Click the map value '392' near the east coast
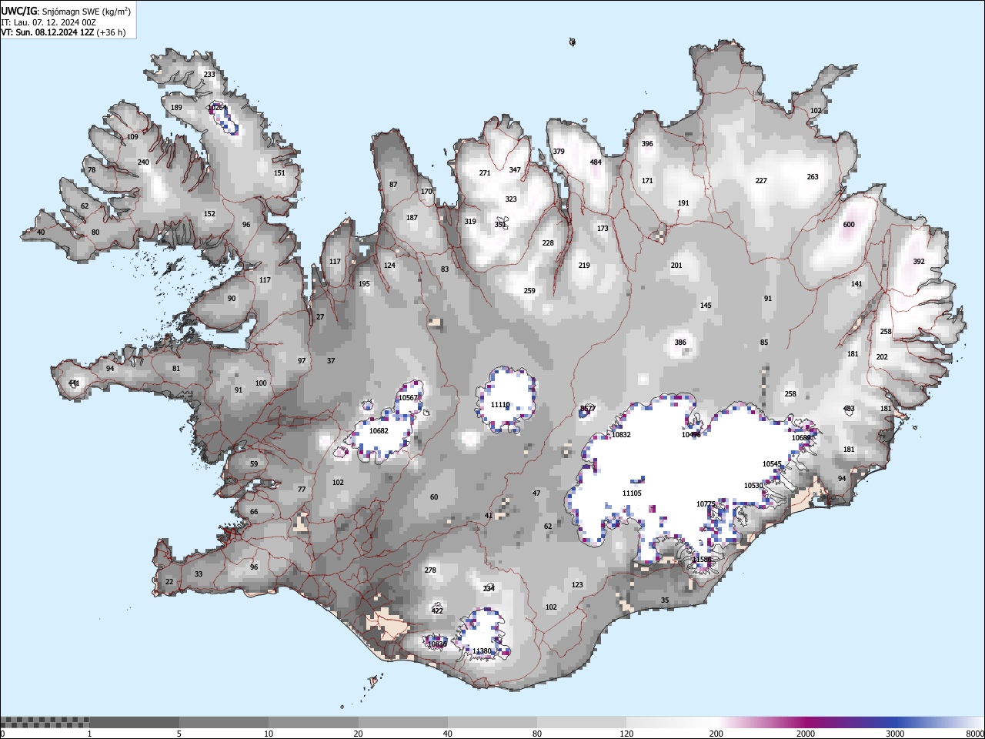985x739 pixels. click(x=919, y=262)
